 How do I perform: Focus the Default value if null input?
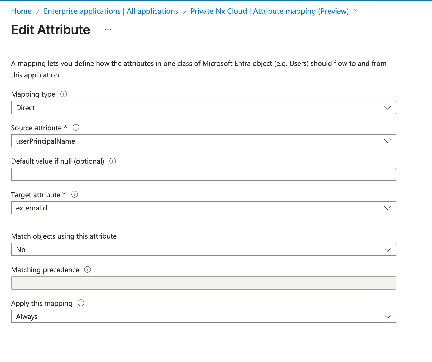[203, 174]
